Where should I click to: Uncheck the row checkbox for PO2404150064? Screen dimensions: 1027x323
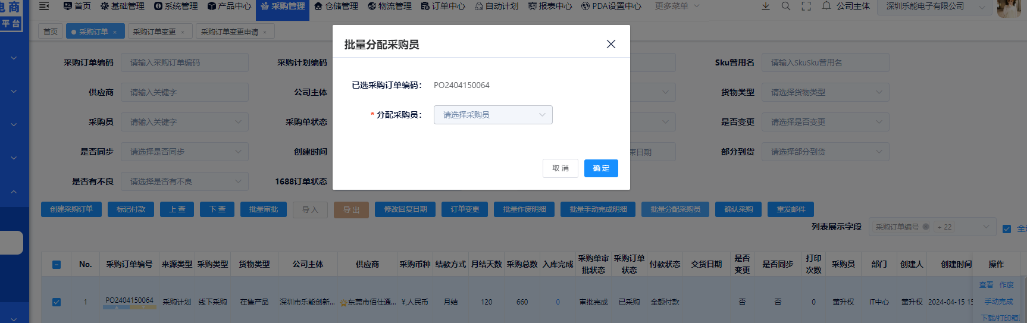point(57,302)
